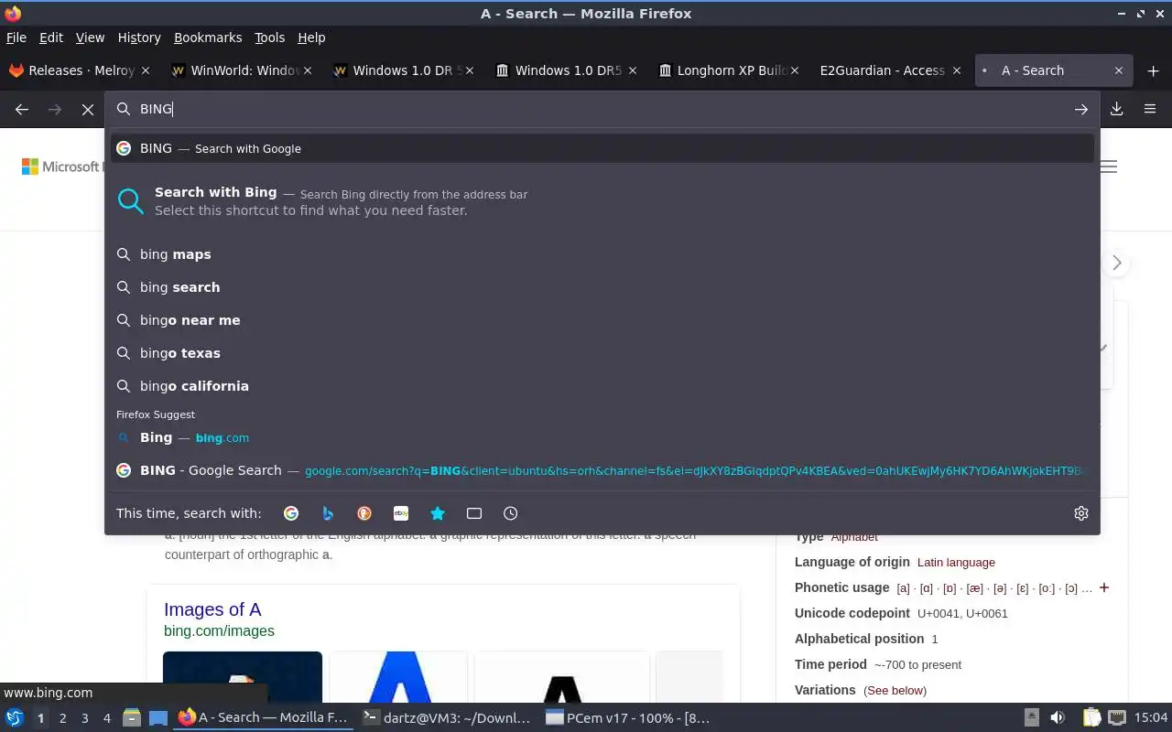Stop loading the page
This screenshot has width=1172, height=732.
click(88, 109)
